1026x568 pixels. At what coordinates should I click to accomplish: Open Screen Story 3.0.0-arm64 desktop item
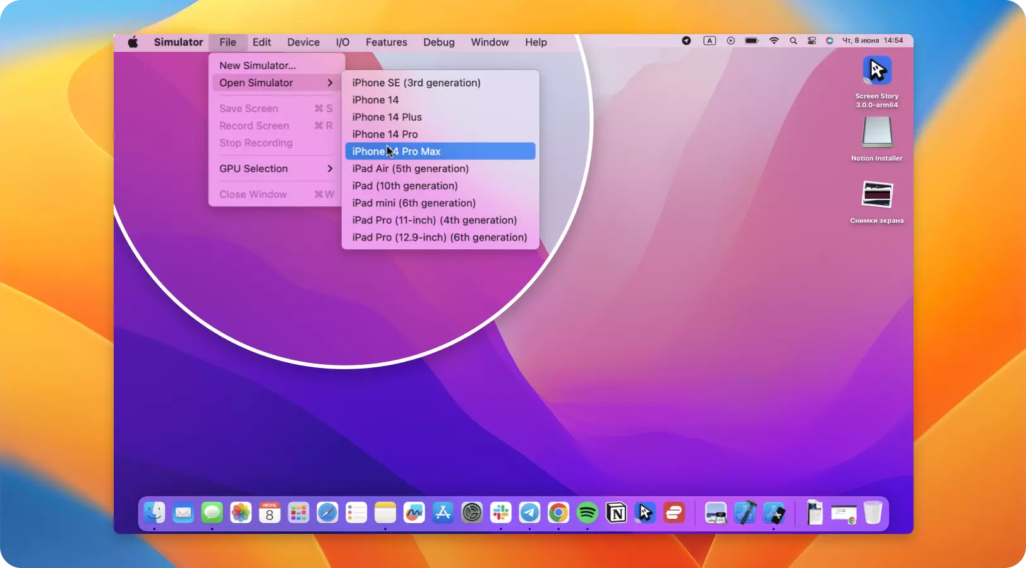877,82
